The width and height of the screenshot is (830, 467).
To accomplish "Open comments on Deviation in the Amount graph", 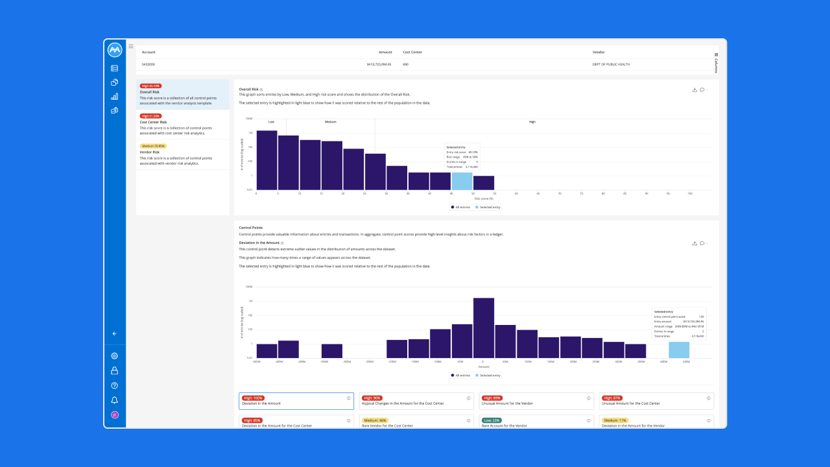I will pos(702,243).
